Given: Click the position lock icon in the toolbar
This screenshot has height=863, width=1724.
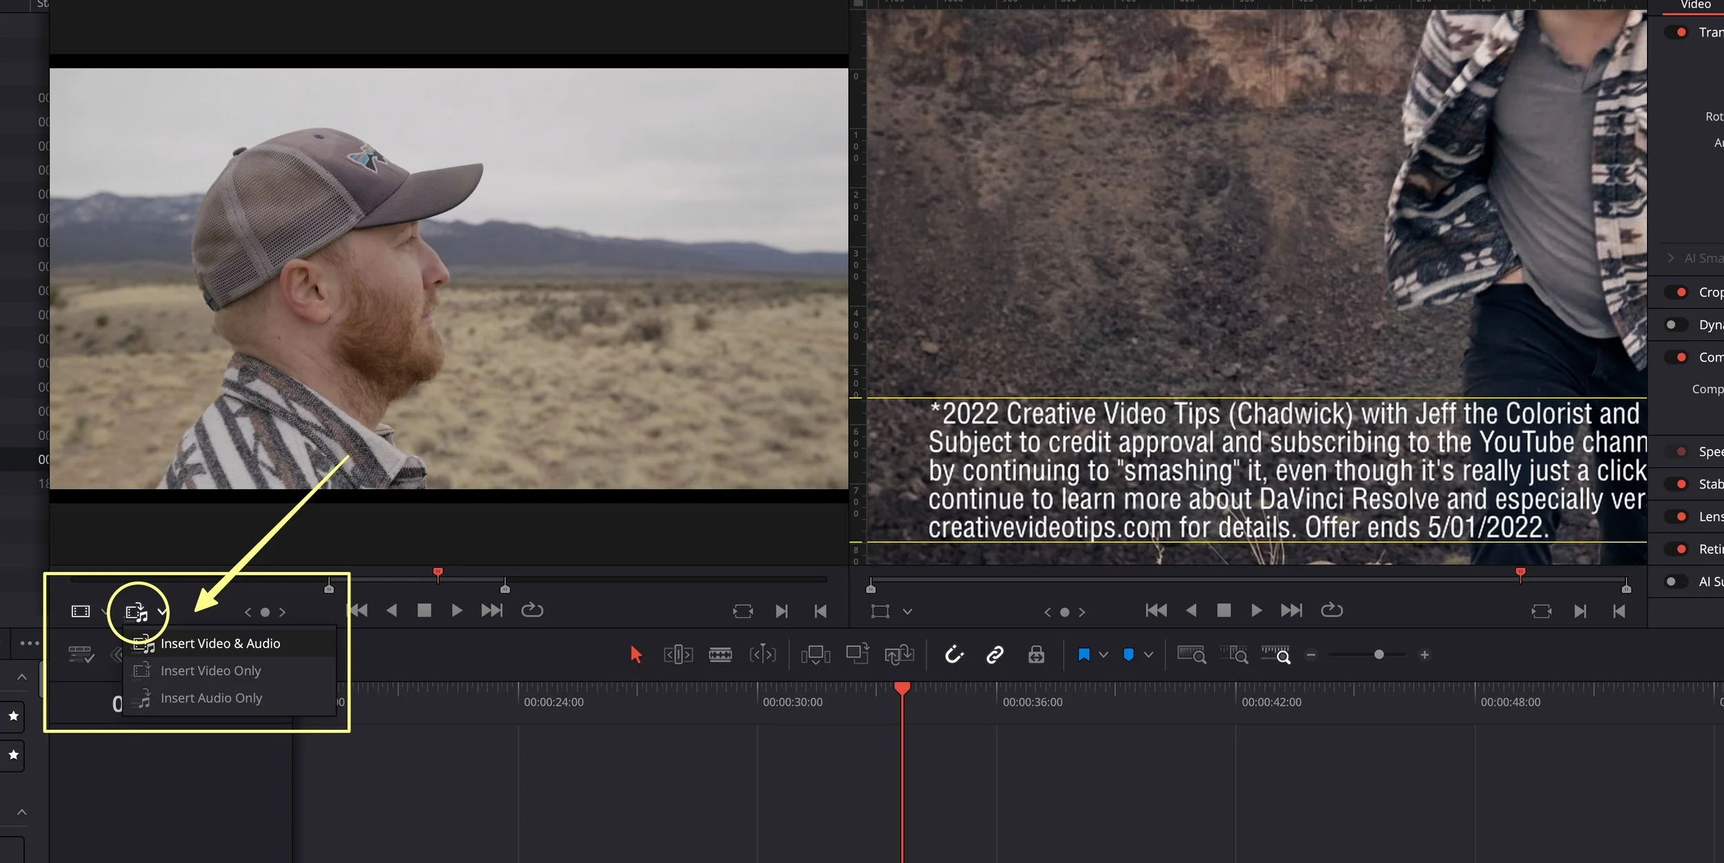Looking at the screenshot, I should point(1036,654).
